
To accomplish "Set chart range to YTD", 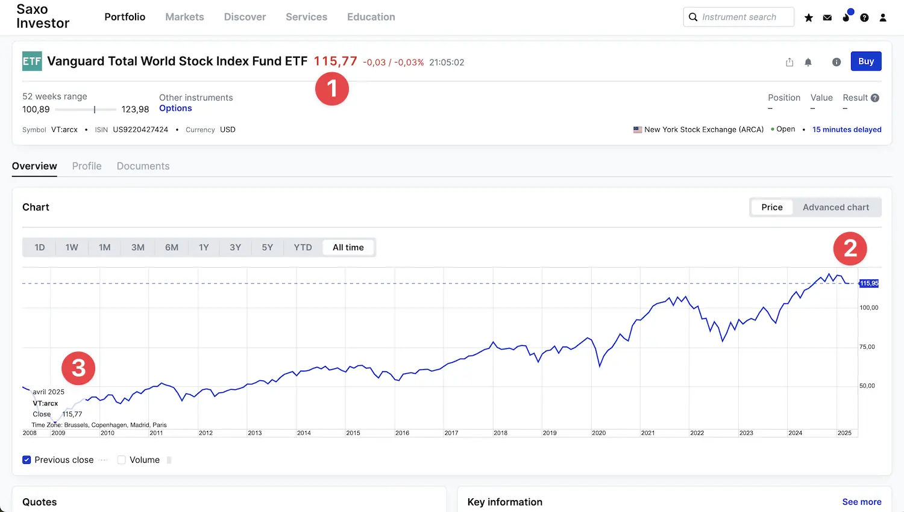I will [303, 247].
